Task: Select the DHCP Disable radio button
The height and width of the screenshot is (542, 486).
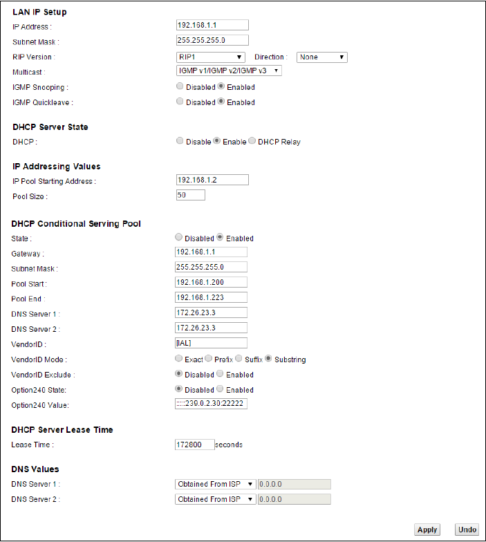Action: (180, 141)
